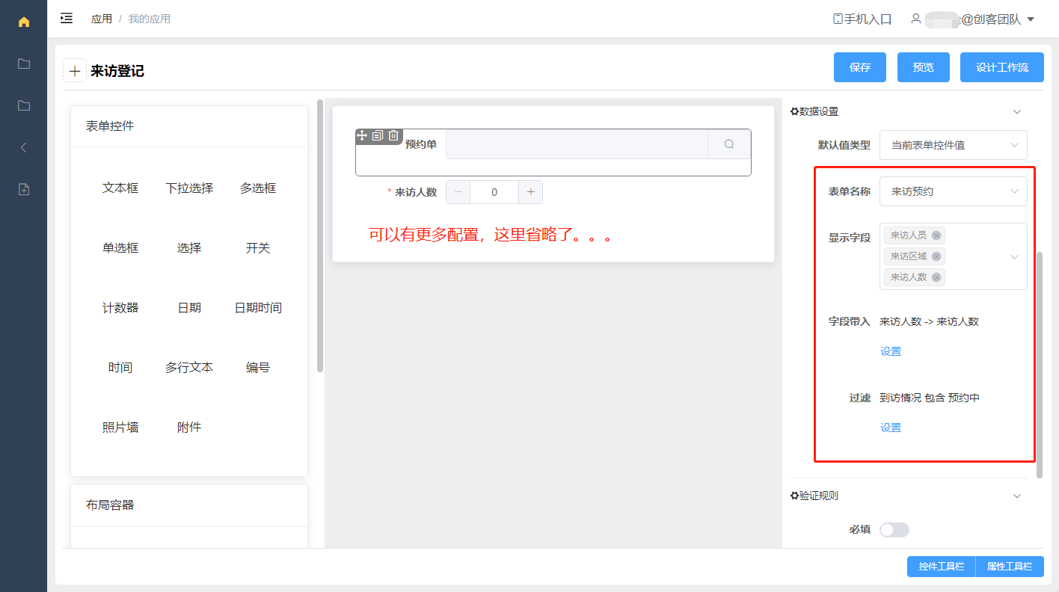Remove the 来访人员 tag
Screen dimensions: 1059x592
[936, 235]
